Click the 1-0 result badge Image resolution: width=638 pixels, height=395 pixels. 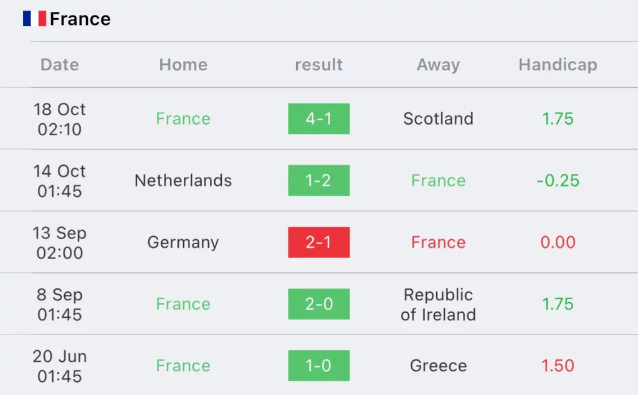(319, 366)
